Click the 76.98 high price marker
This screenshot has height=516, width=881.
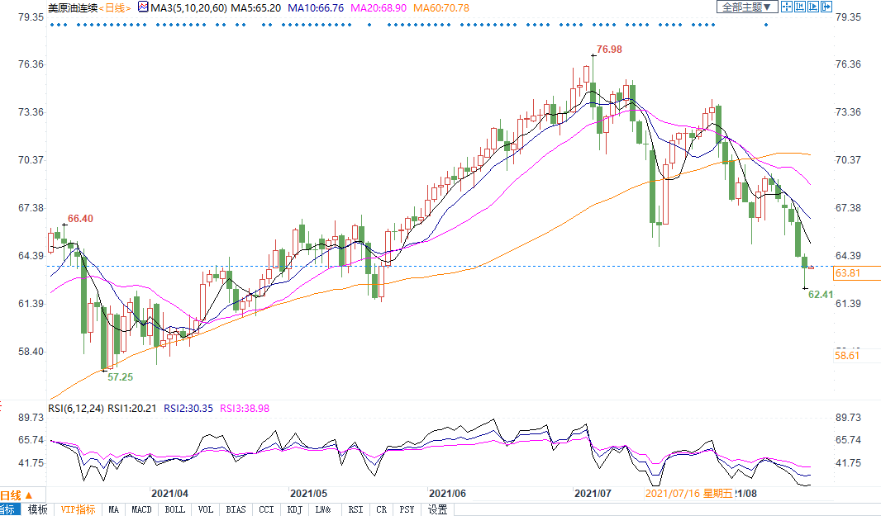tap(608, 50)
